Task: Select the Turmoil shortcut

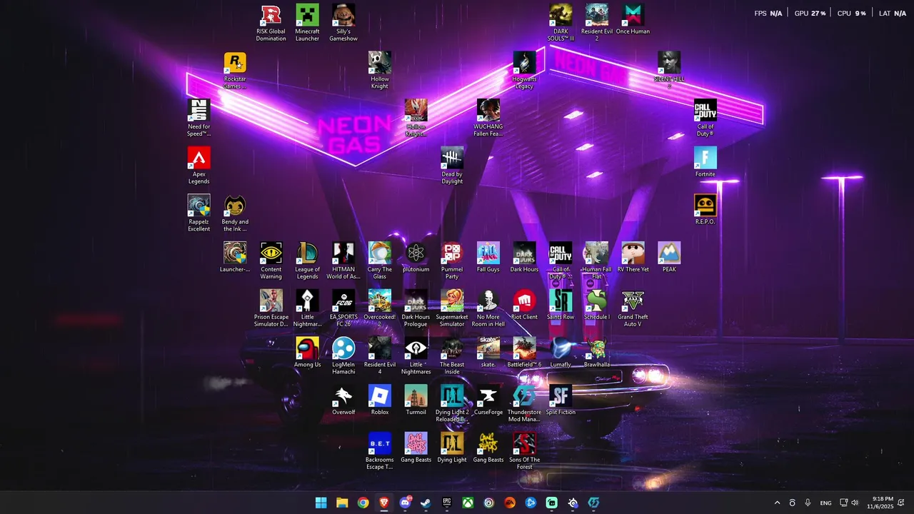Action: click(x=416, y=400)
